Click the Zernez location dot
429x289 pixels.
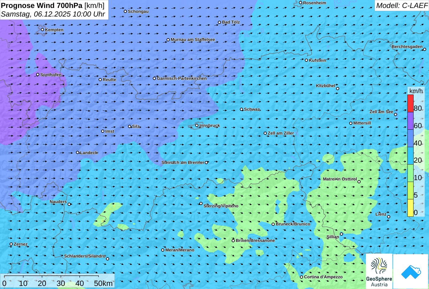pos(11,244)
